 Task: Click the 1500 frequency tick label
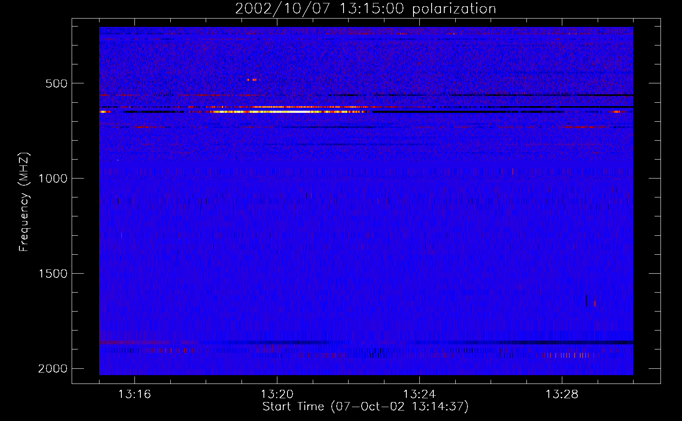tap(53, 274)
